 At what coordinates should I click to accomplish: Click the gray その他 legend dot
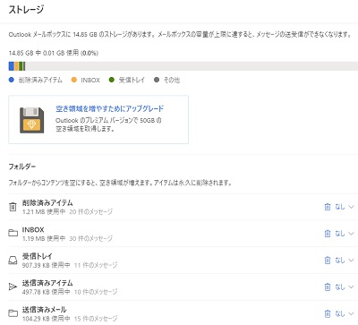pyautogui.click(x=157, y=80)
